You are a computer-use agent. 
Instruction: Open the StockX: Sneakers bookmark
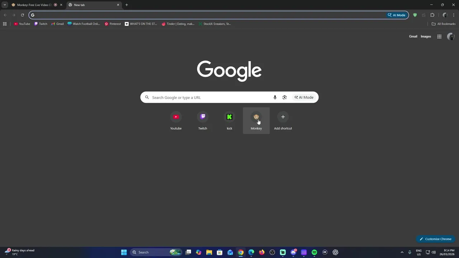(214, 24)
